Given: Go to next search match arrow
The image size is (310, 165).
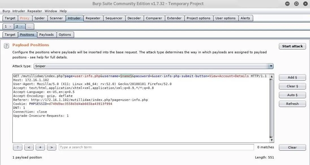Looking at the screenshot, I should coord(51,147).
